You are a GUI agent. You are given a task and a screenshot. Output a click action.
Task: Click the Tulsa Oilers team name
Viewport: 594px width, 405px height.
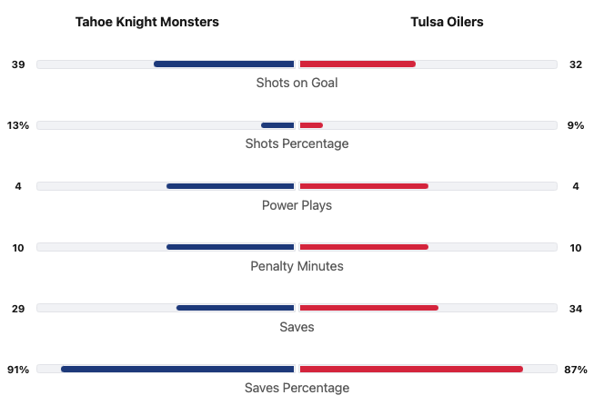pyautogui.click(x=447, y=22)
